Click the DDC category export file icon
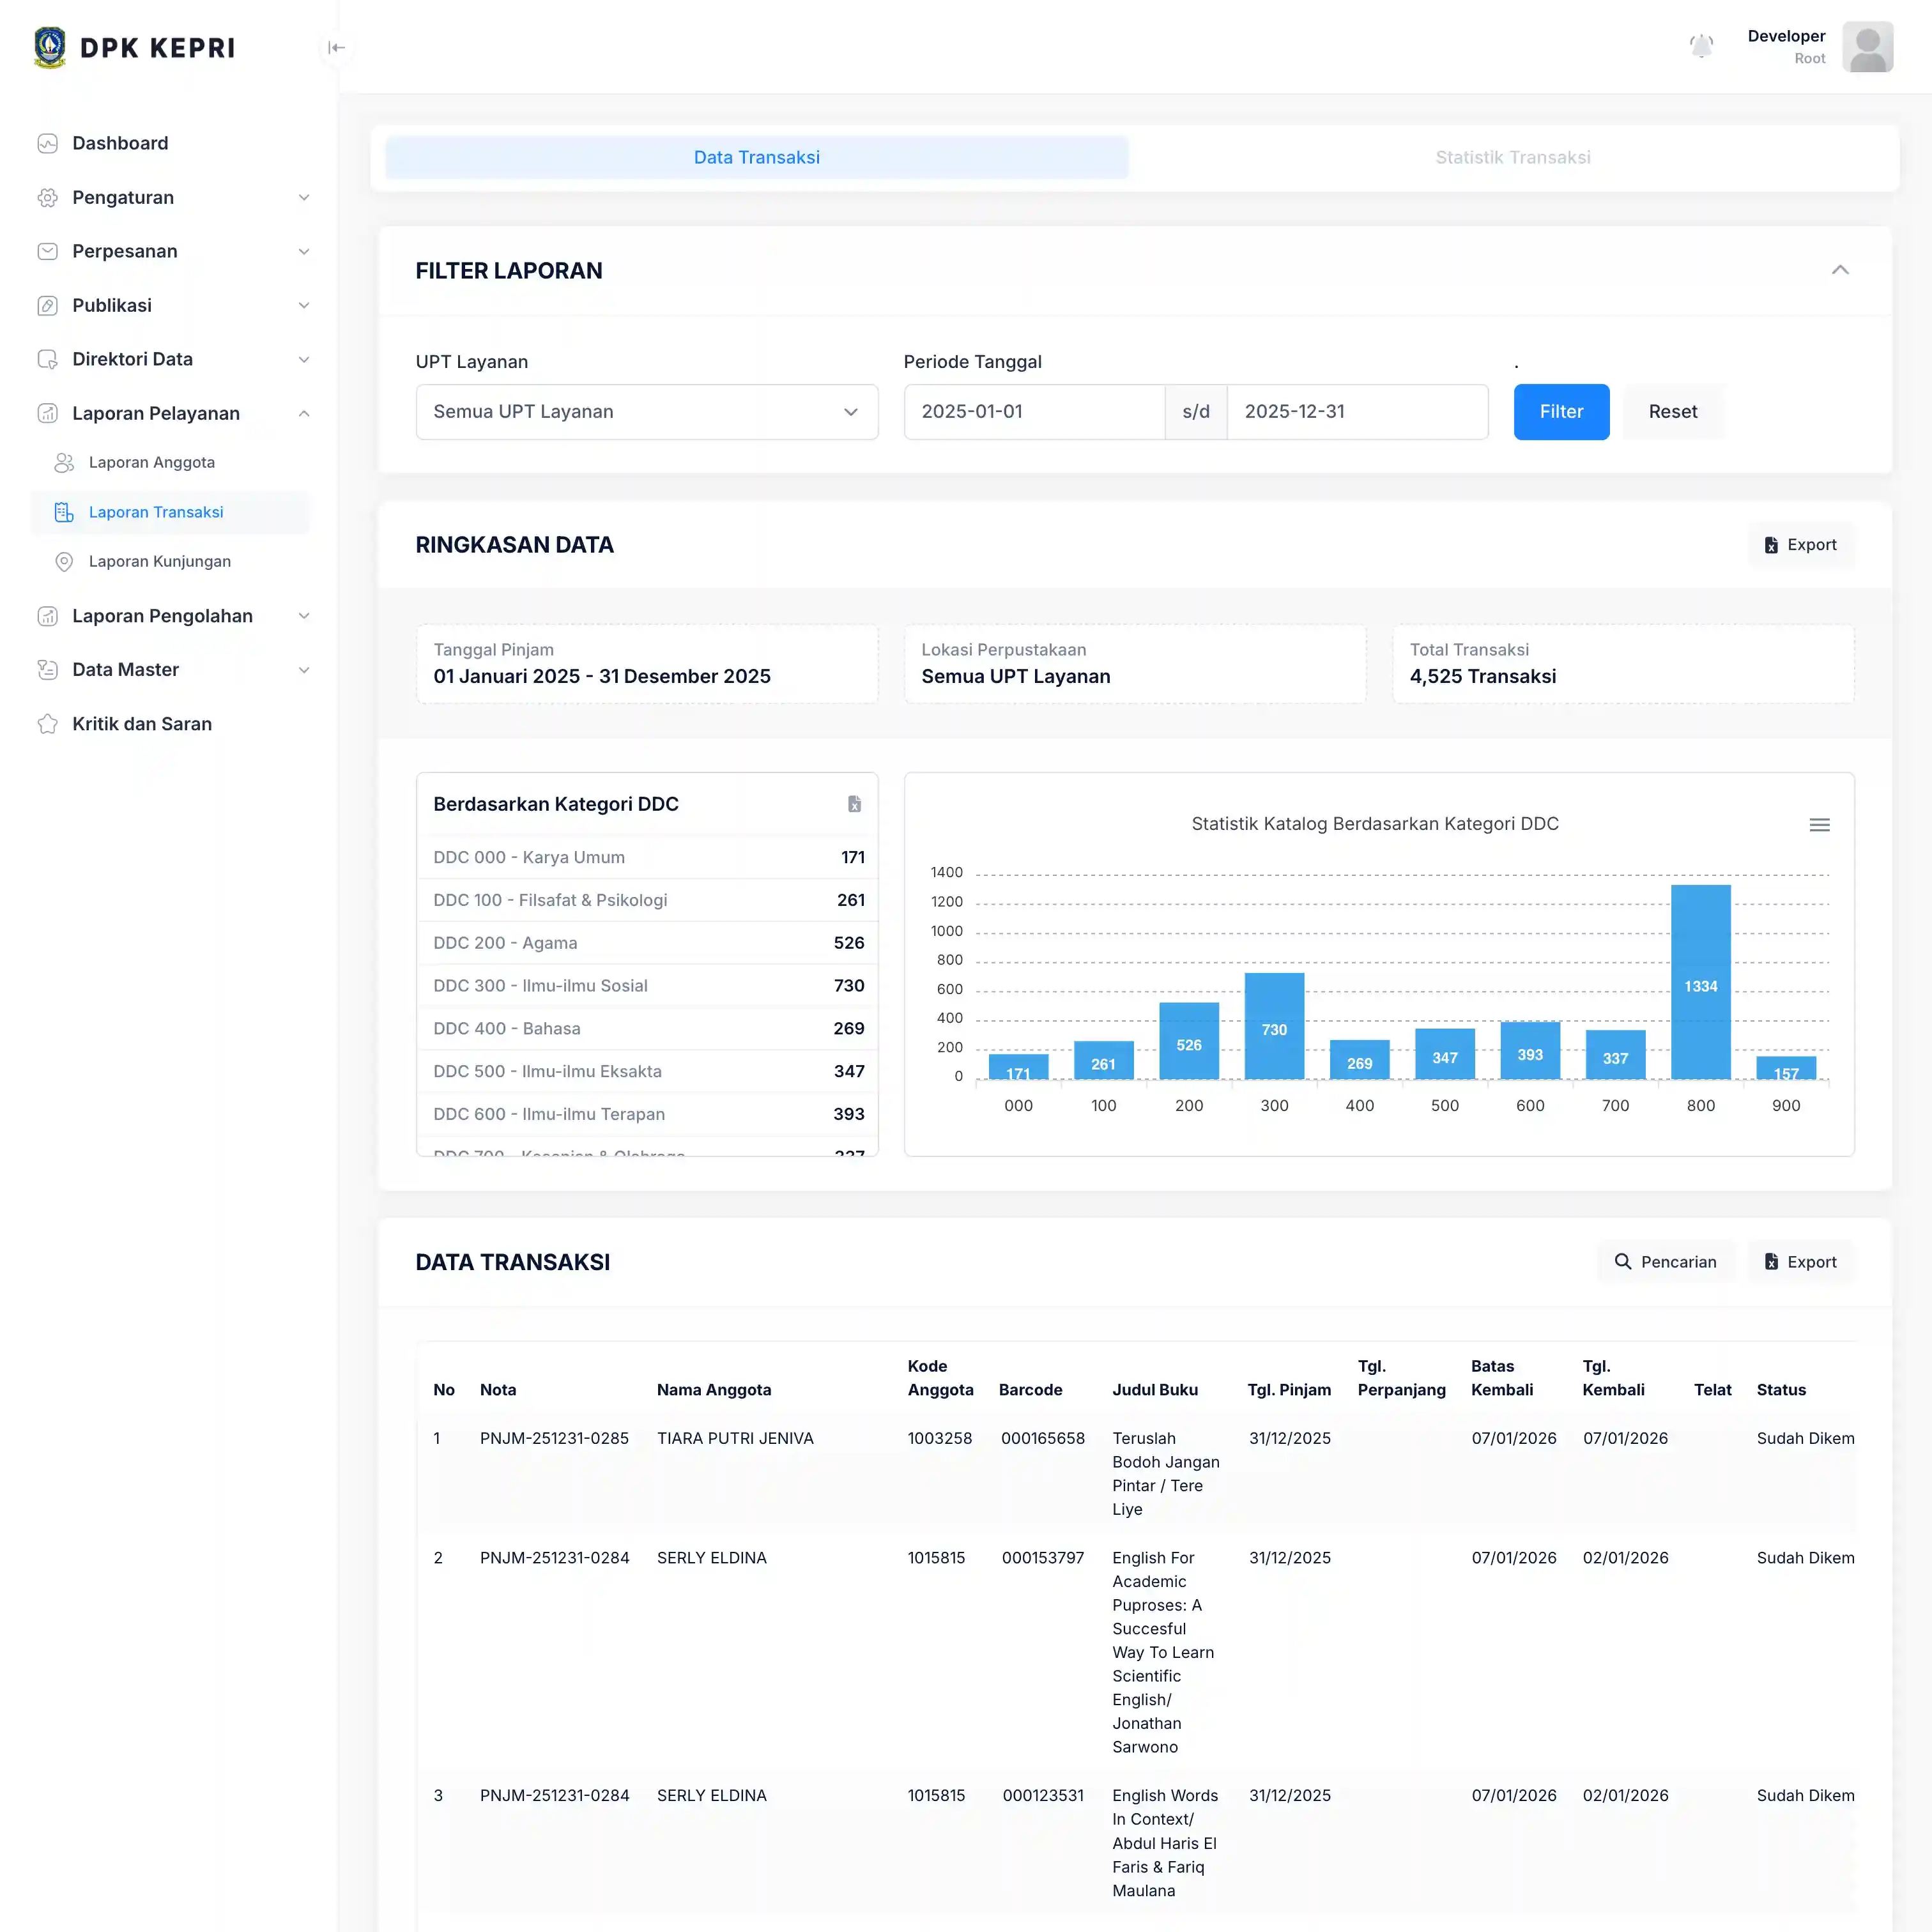 854,804
